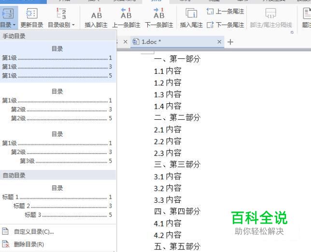Image resolution: width=311 pixels, height=252 pixels.
Task: Open footnote settings dialog launcher
Action: tap(292, 32)
